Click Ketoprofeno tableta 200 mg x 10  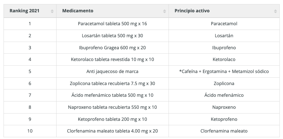pos(112,119)
